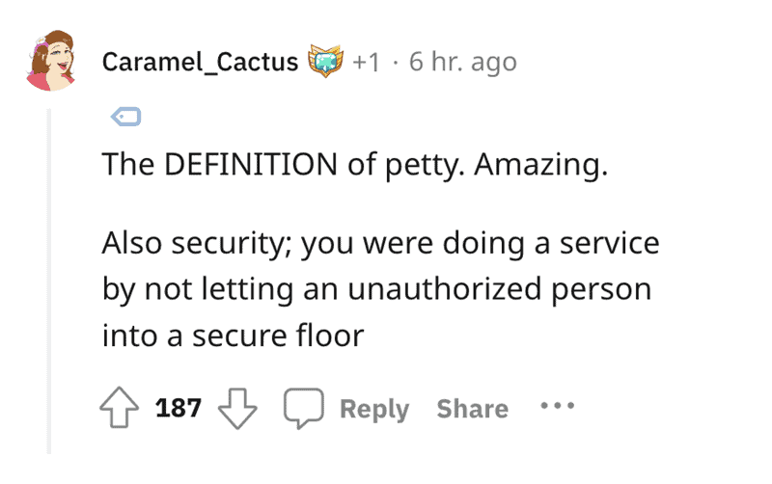Click the word unauthorized in comment
Image resolution: width=772 pixels, height=484 pixels.
tap(445, 288)
